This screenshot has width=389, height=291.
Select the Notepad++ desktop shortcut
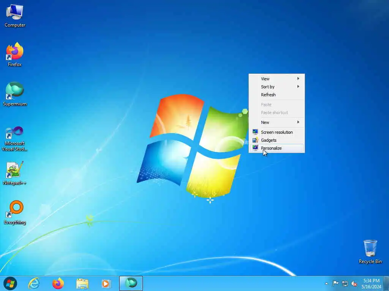pos(15,173)
